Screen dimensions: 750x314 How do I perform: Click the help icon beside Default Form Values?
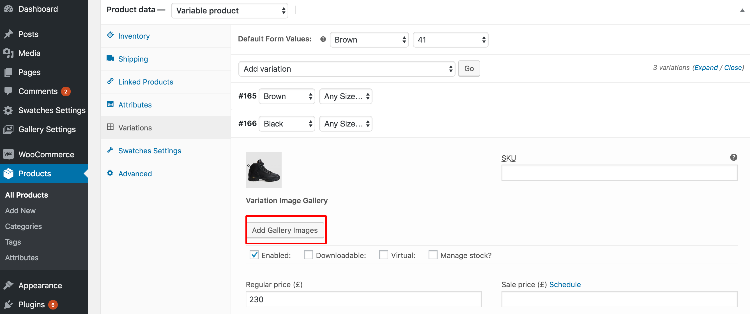point(323,39)
